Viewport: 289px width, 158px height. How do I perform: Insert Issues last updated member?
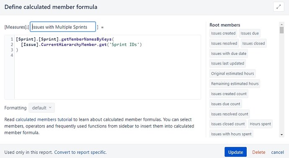[227, 63]
